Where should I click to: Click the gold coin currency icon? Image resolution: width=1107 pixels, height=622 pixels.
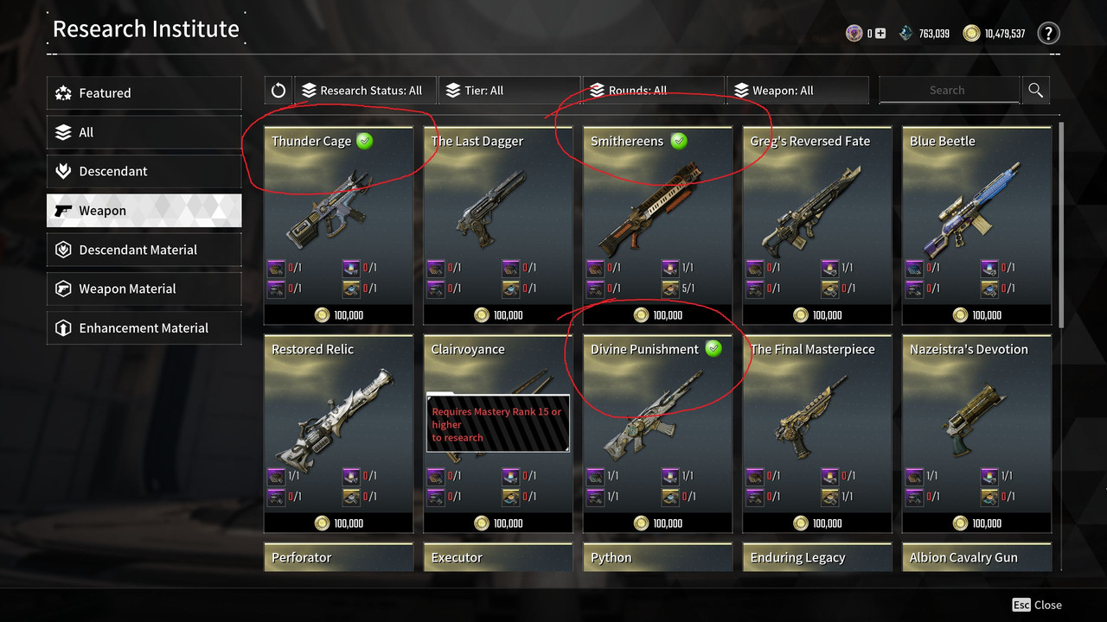(971, 34)
